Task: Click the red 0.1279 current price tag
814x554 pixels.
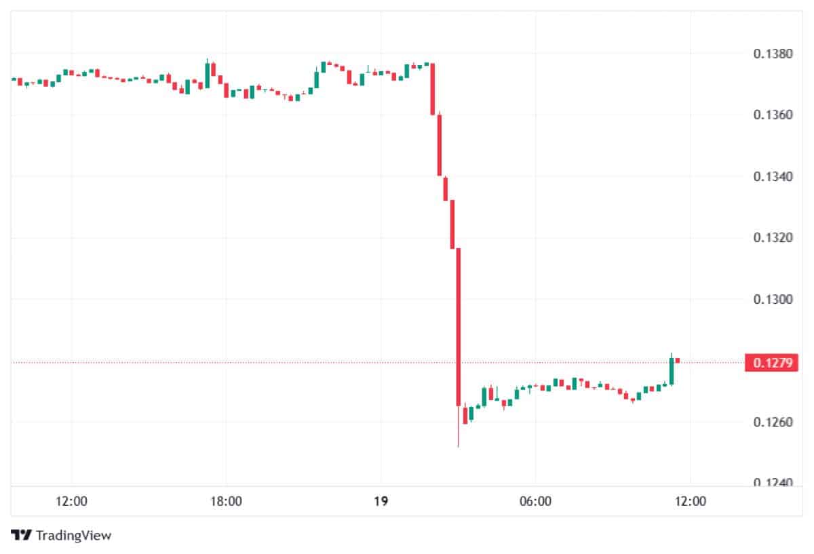Action: [771, 363]
